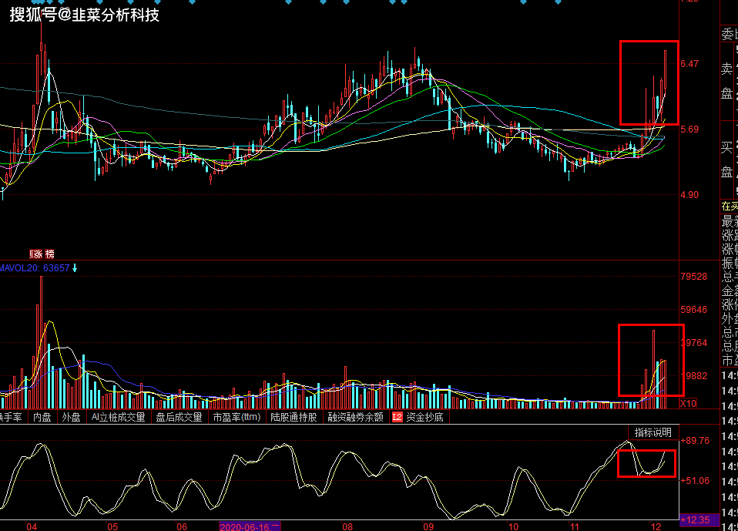Open the 市盈率(ttm) tab

pos(236,417)
